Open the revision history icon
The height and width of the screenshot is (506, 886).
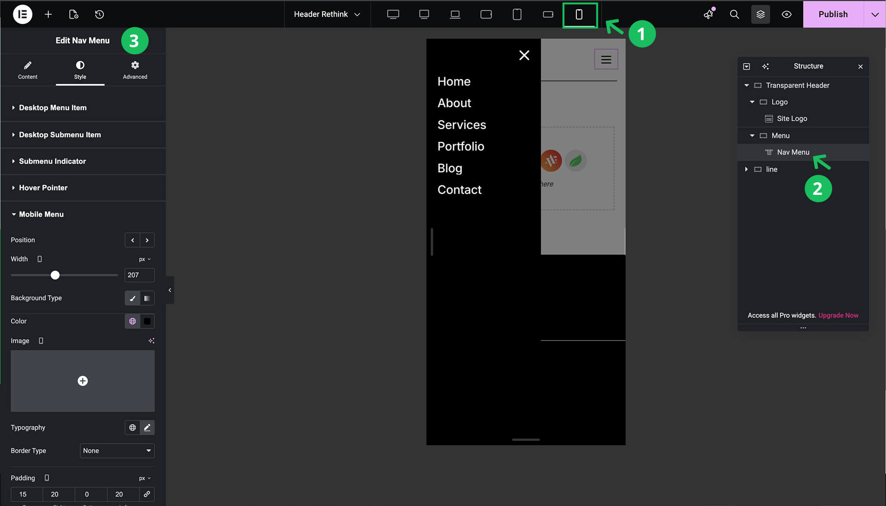click(x=99, y=14)
